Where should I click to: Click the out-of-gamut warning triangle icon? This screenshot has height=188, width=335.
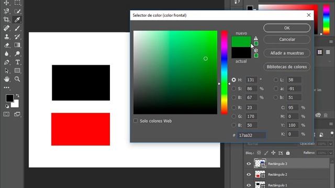256,38
